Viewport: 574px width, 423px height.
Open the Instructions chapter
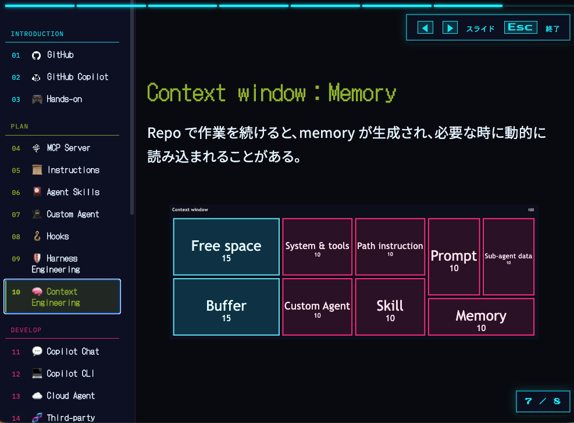pos(62,170)
